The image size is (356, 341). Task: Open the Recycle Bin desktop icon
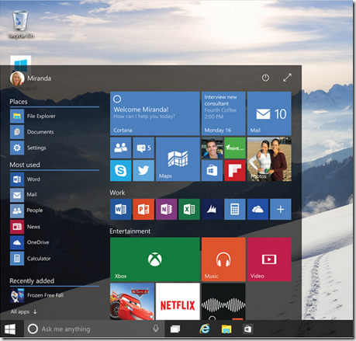20,25
